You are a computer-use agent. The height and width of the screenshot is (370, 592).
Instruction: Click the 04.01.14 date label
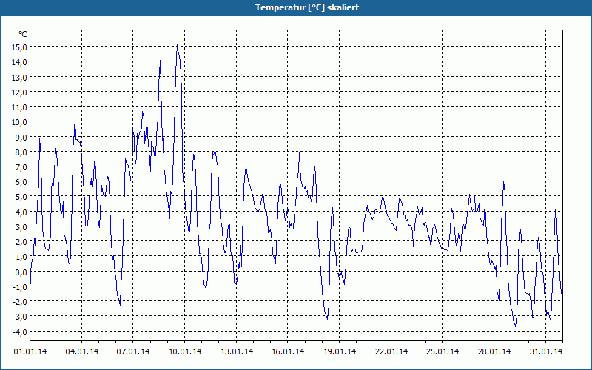click(82, 352)
